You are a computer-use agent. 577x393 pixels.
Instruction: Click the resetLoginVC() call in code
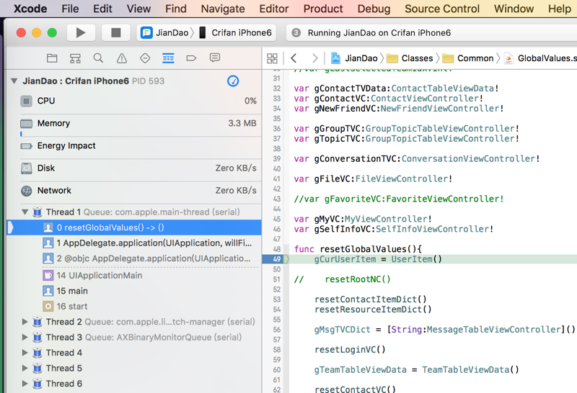click(x=350, y=350)
